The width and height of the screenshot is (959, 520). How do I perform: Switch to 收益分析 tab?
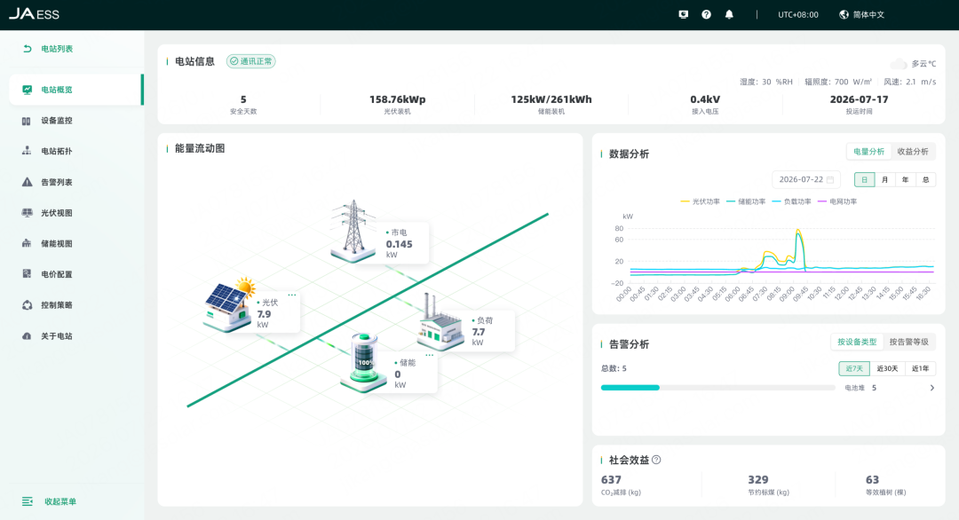(x=913, y=152)
